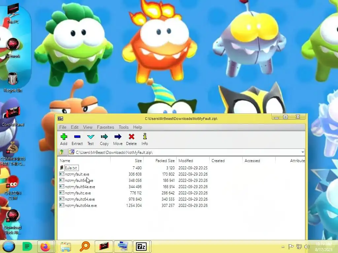Open File Explorer from the taskbar
The image size is (338, 253).
click(66, 246)
